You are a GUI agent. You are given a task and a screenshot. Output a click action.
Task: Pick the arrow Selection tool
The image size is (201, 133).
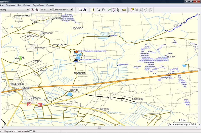tap(118, 10)
